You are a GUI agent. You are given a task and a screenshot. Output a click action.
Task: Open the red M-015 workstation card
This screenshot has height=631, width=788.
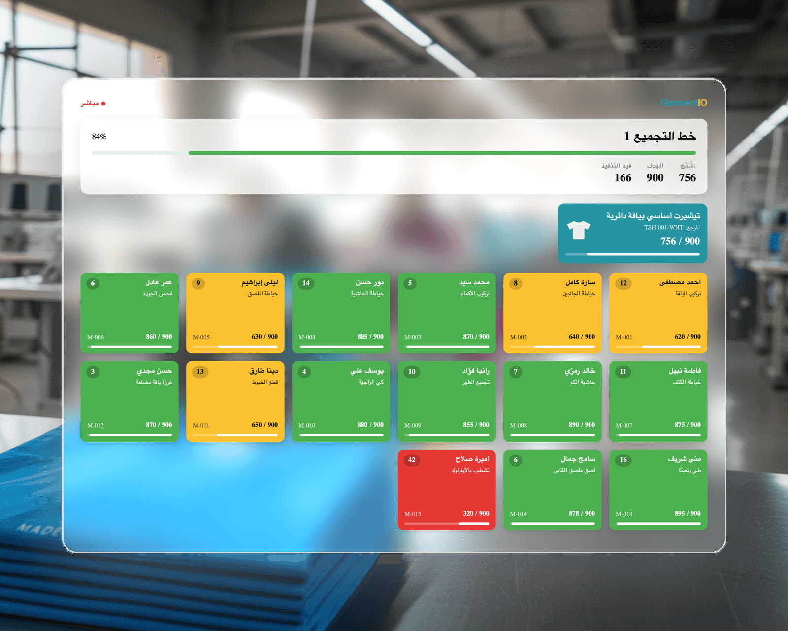446,490
